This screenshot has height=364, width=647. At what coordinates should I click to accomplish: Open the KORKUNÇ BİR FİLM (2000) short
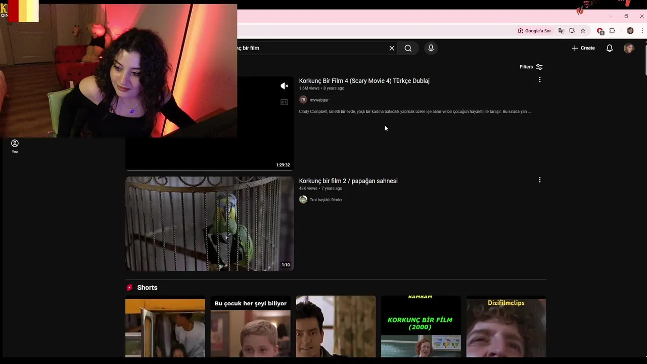click(x=421, y=327)
